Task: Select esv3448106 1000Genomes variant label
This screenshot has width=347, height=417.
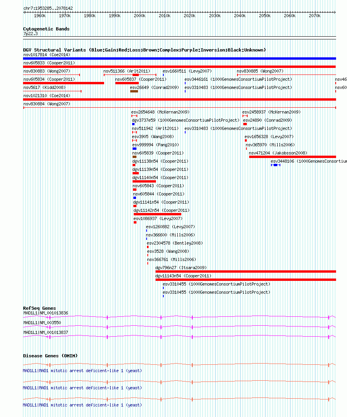Action: (309, 161)
